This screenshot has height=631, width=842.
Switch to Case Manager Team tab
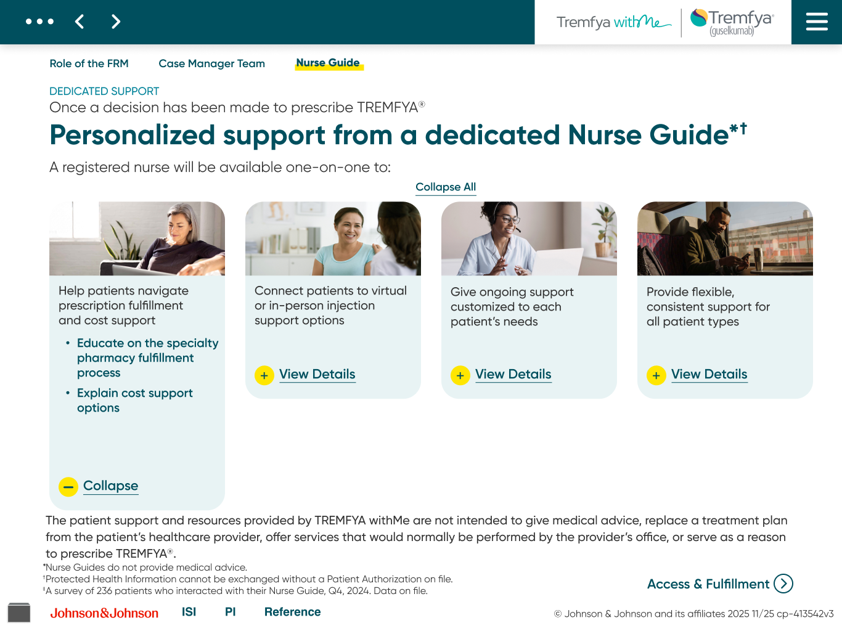[x=212, y=63]
